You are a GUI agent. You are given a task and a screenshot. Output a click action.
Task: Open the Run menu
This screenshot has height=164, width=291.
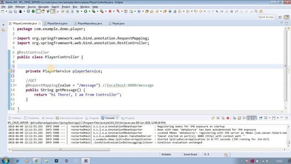pos(75,7)
